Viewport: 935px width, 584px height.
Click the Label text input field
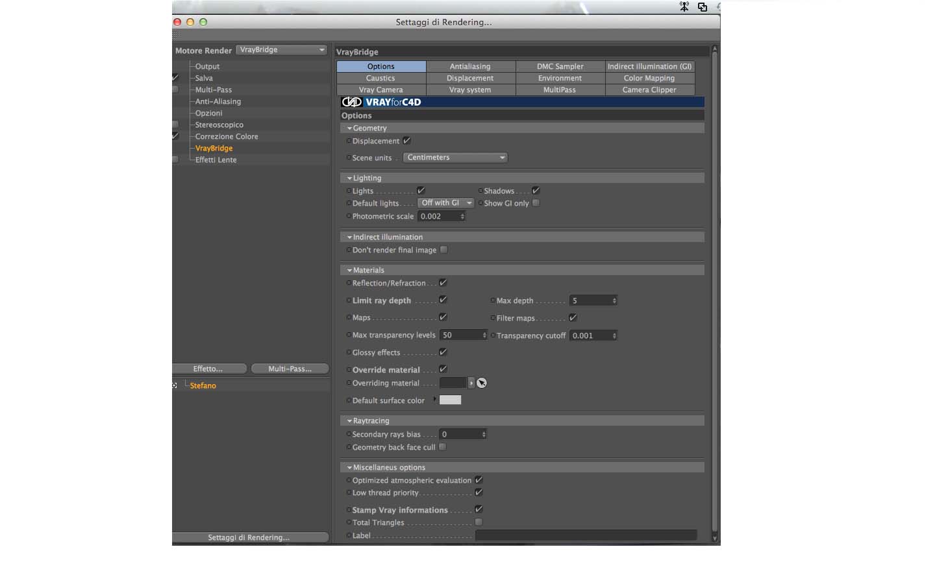pos(586,535)
